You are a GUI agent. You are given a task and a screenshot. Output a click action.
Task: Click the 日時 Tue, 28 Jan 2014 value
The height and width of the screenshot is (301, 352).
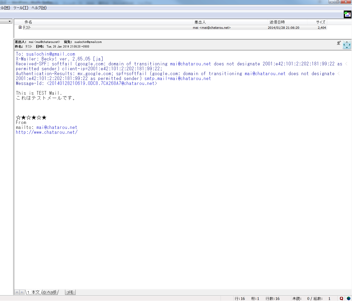click(68, 47)
